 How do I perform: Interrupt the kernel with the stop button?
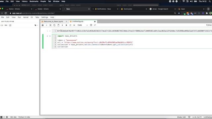tap(66, 25)
